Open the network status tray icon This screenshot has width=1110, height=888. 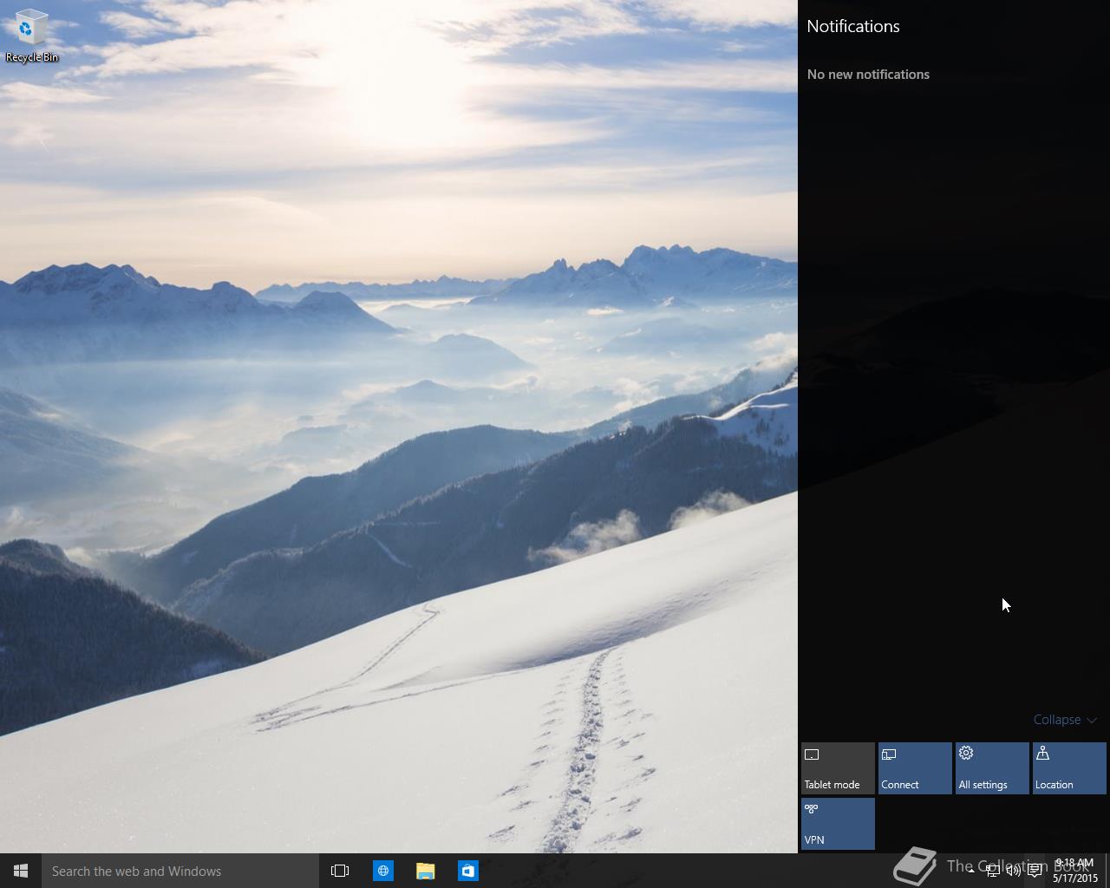click(x=992, y=871)
